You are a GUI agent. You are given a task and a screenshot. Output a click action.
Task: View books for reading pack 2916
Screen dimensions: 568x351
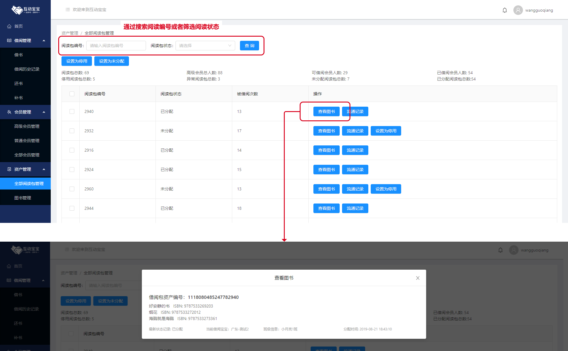[x=327, y=150]
